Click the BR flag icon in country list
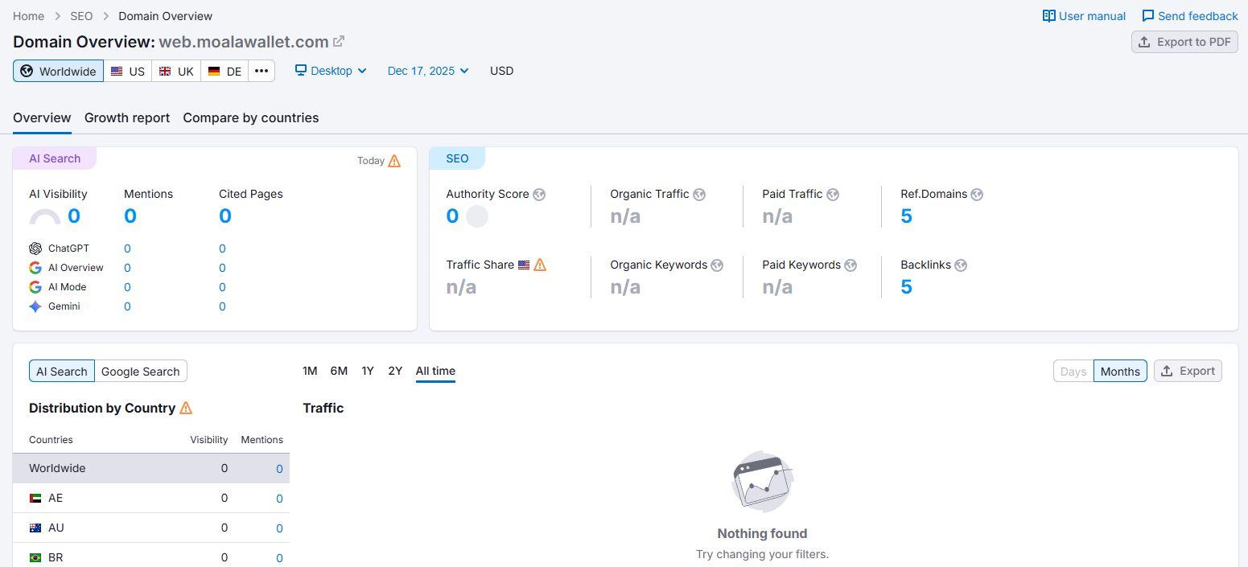This screenshot has width=1248, height=567. coord(35,558)
